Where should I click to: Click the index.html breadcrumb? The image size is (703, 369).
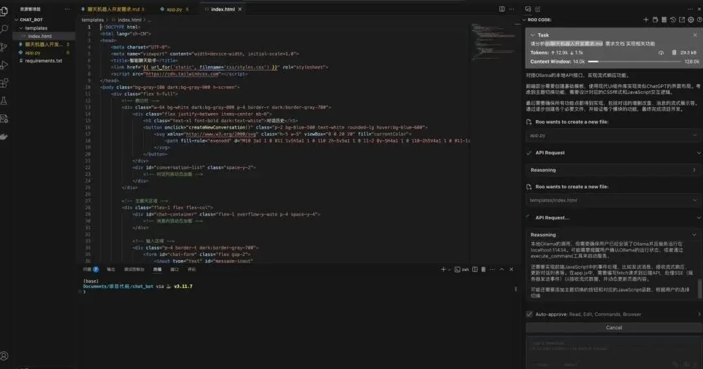point(129,20)
